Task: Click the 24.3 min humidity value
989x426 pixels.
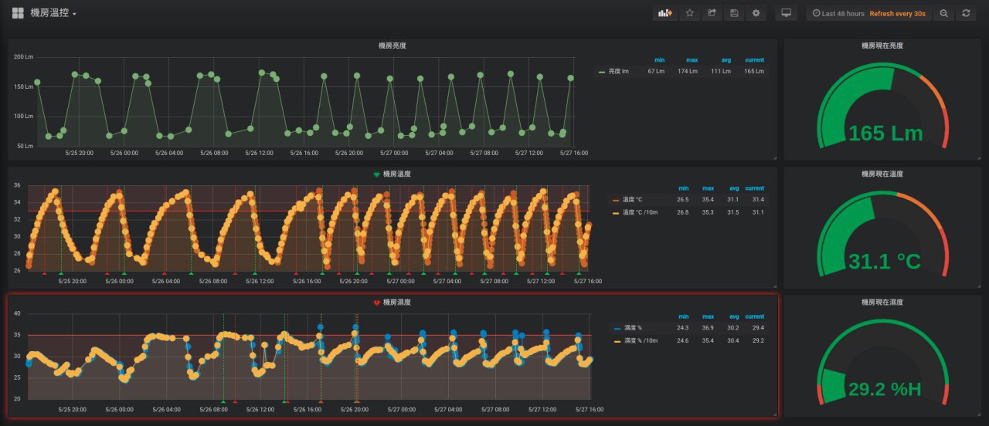Action: click(x=683, y=328)
